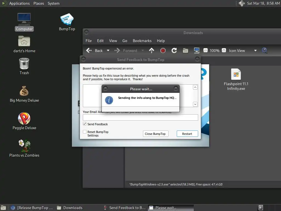Open the File menu in Downloads
This screenshot has width=281, height=211.
click(89, 41)
